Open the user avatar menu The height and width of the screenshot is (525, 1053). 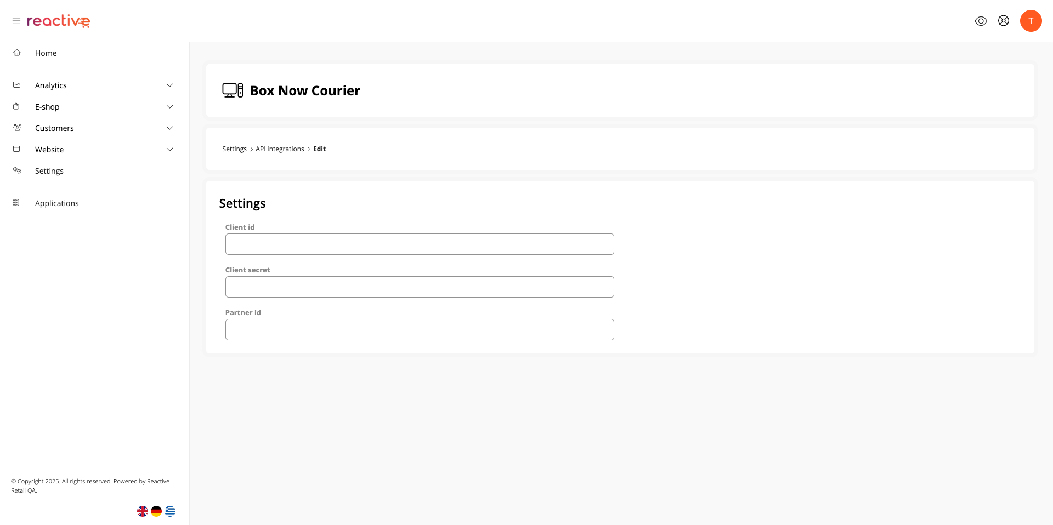1031,21
